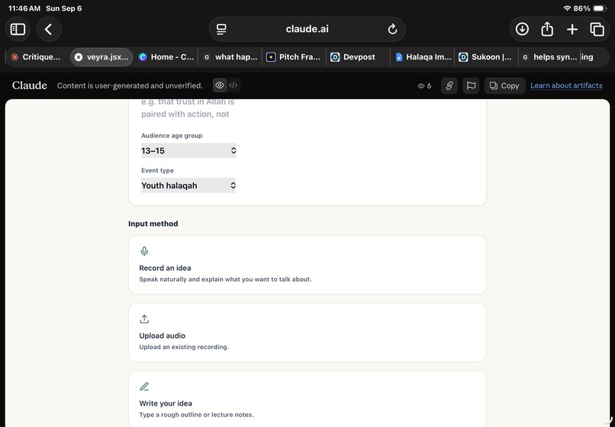Open Safari downloads icon
Image resolution: width=615 pixels, height=427 pixels.
pyautogui.click(x=522, y=29)
